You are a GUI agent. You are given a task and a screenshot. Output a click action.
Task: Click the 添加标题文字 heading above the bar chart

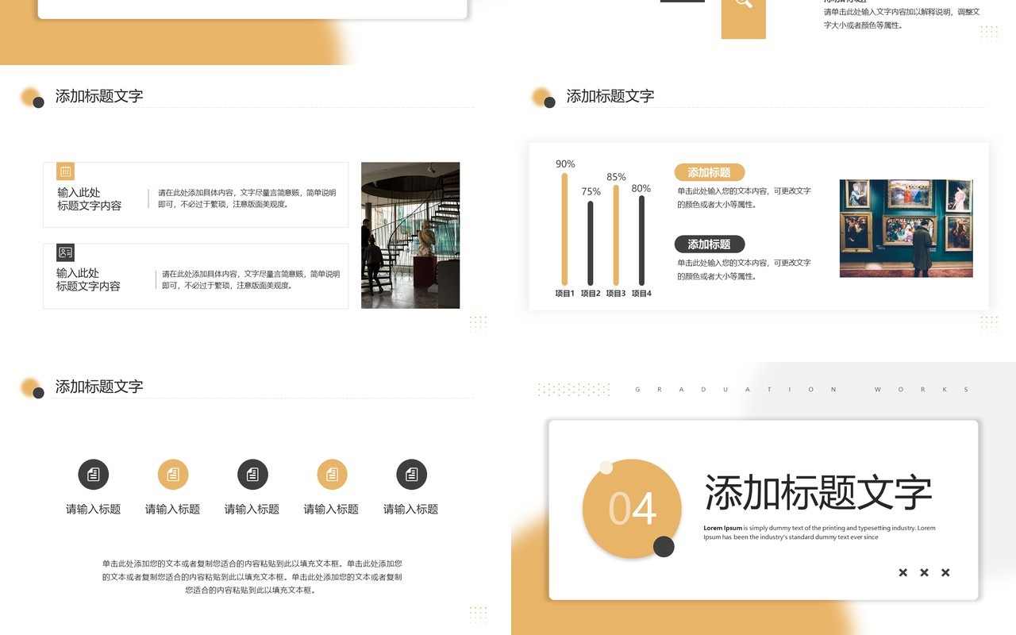tap(610, 96)
